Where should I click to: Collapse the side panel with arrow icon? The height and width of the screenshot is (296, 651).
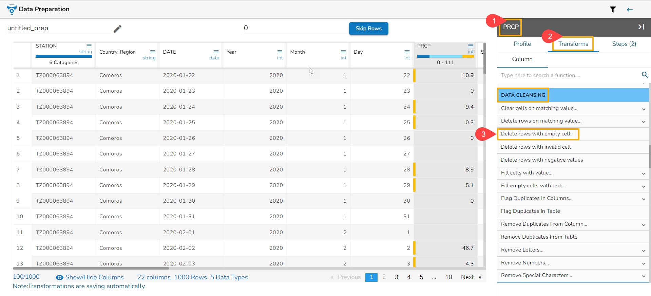pyautogui.click(x=641, y=27)
